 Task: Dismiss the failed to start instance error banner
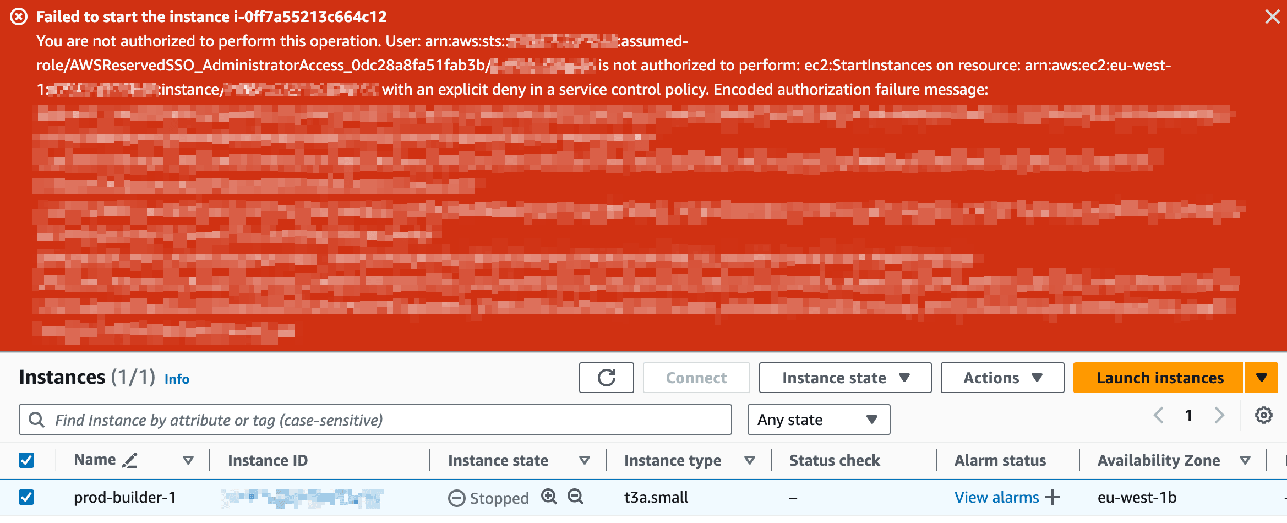(1272, 17)
